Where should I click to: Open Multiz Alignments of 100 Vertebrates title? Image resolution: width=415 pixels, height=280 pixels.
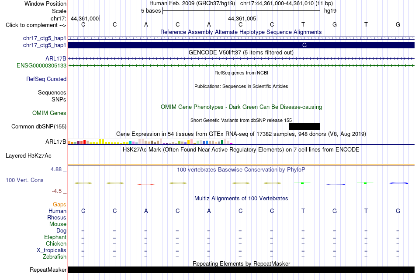241,199
